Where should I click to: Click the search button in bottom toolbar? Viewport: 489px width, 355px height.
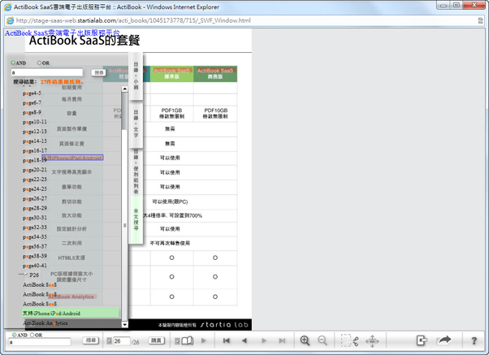(91, 340)
